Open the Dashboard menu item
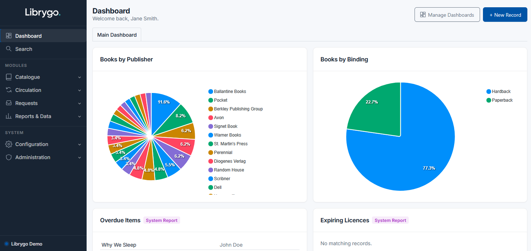The width and height of the screenshot is (531, 251). tap(43, 36)
